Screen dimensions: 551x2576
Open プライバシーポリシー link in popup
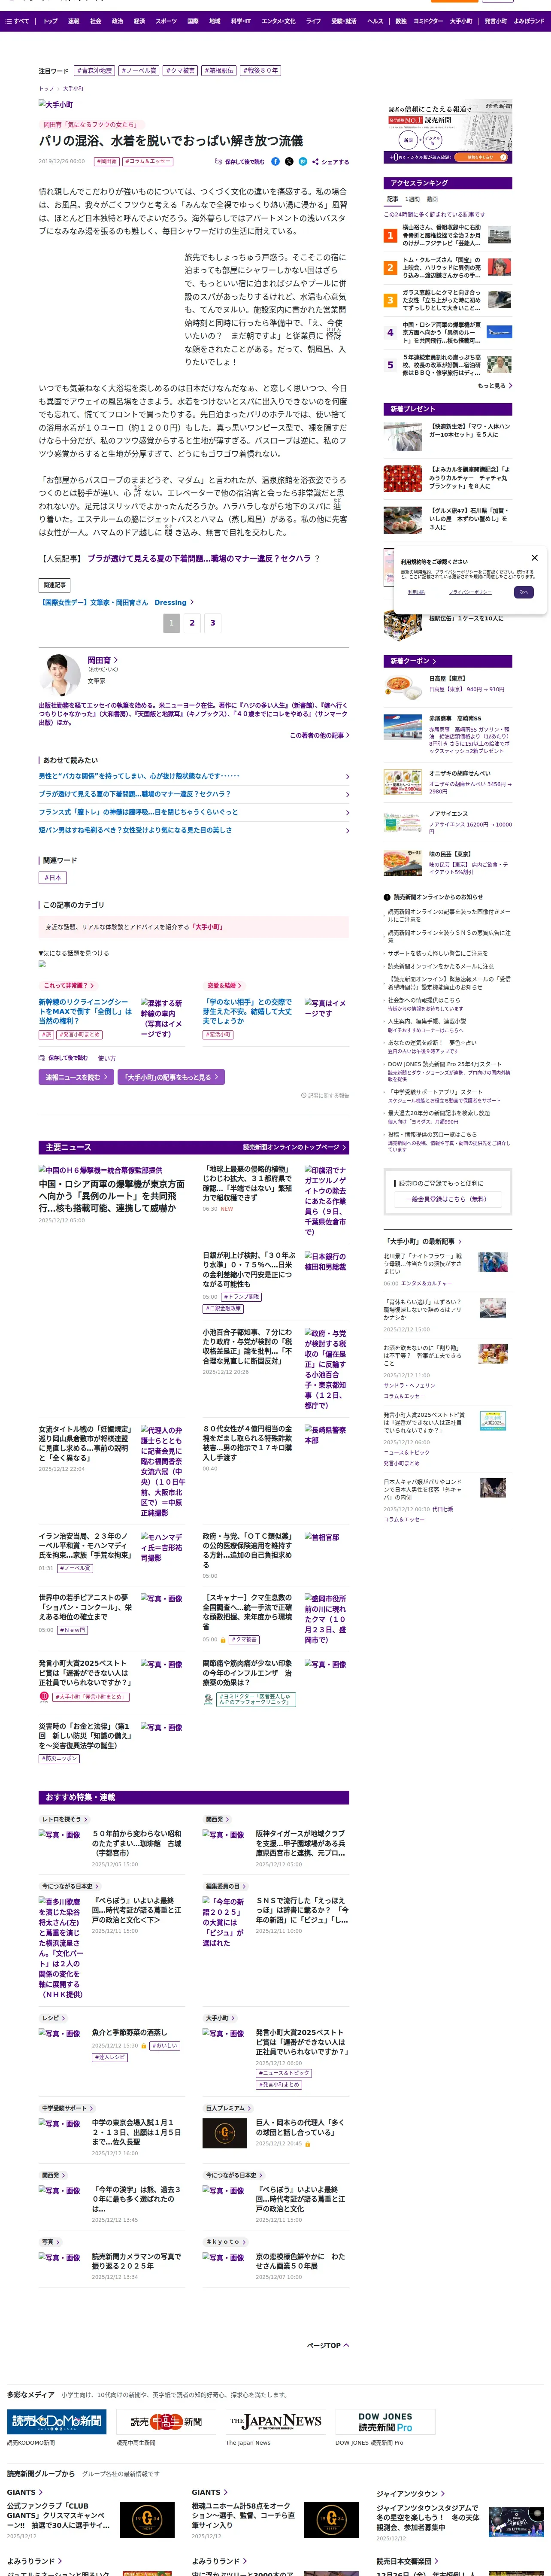[x=470, y=592]
